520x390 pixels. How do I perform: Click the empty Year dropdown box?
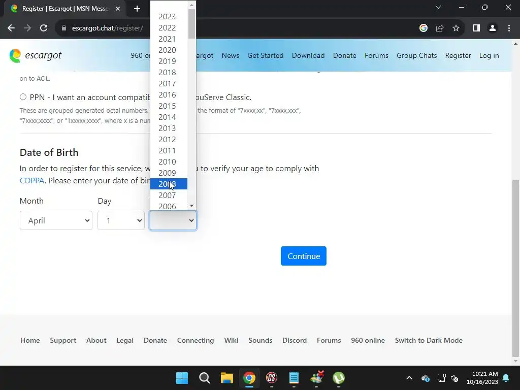(x=173, y=220)
